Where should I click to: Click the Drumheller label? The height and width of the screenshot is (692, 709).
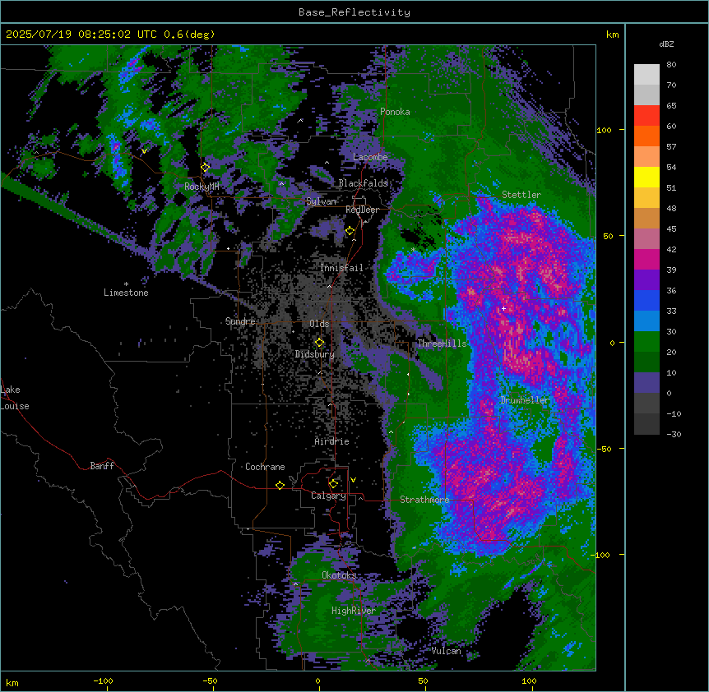tap(525, 399)
